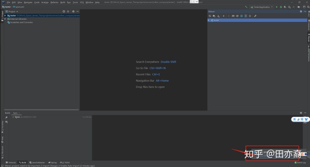Open the Terminal tool window tab
This screenshot has width=310, height=167.
11,162
